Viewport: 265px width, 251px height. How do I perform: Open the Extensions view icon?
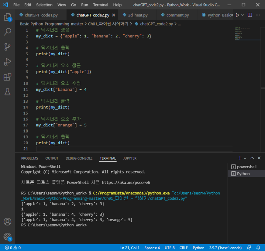8,77
